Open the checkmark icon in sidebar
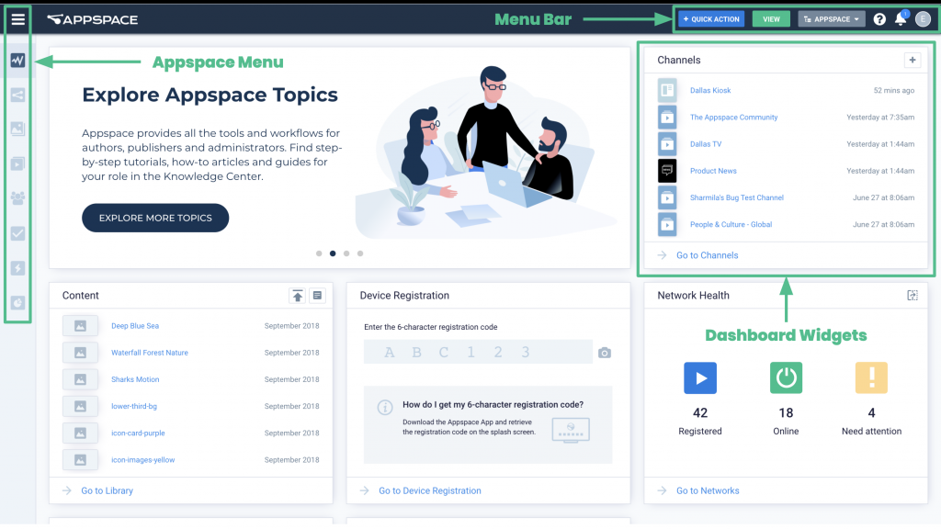This screenshot has height=529, width=941. click(17, 233)
